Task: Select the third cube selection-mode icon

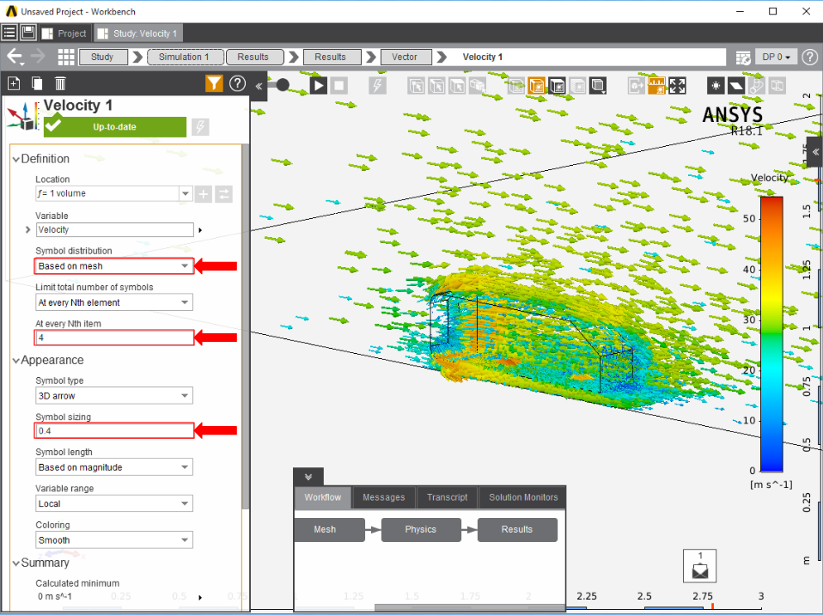Action: (x=457, y=86)
